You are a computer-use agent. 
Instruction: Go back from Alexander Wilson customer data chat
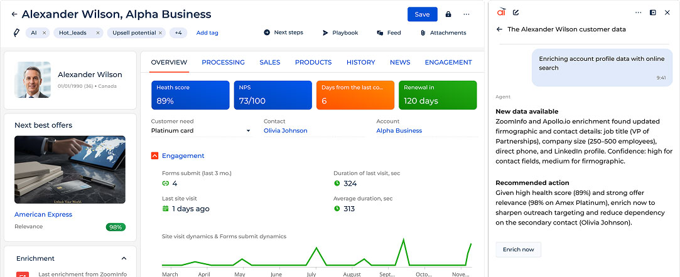point(500,29)
